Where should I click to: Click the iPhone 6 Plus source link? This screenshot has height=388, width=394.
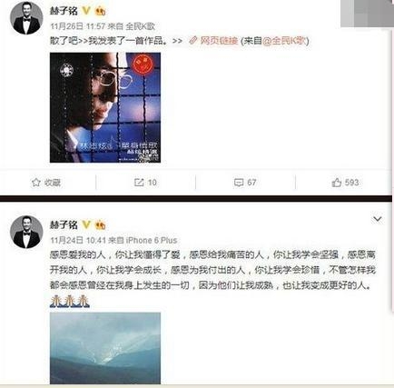pyautogui.click(x=152, y=241)
